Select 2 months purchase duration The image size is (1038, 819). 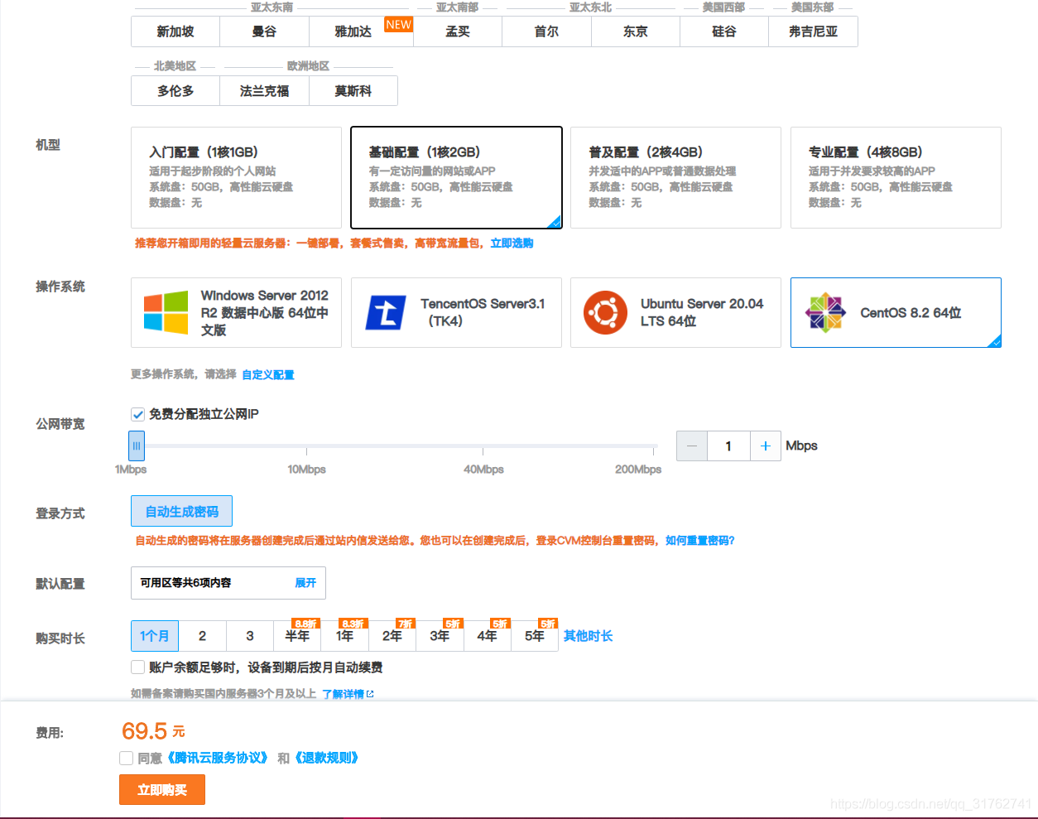tap(202, 636)
